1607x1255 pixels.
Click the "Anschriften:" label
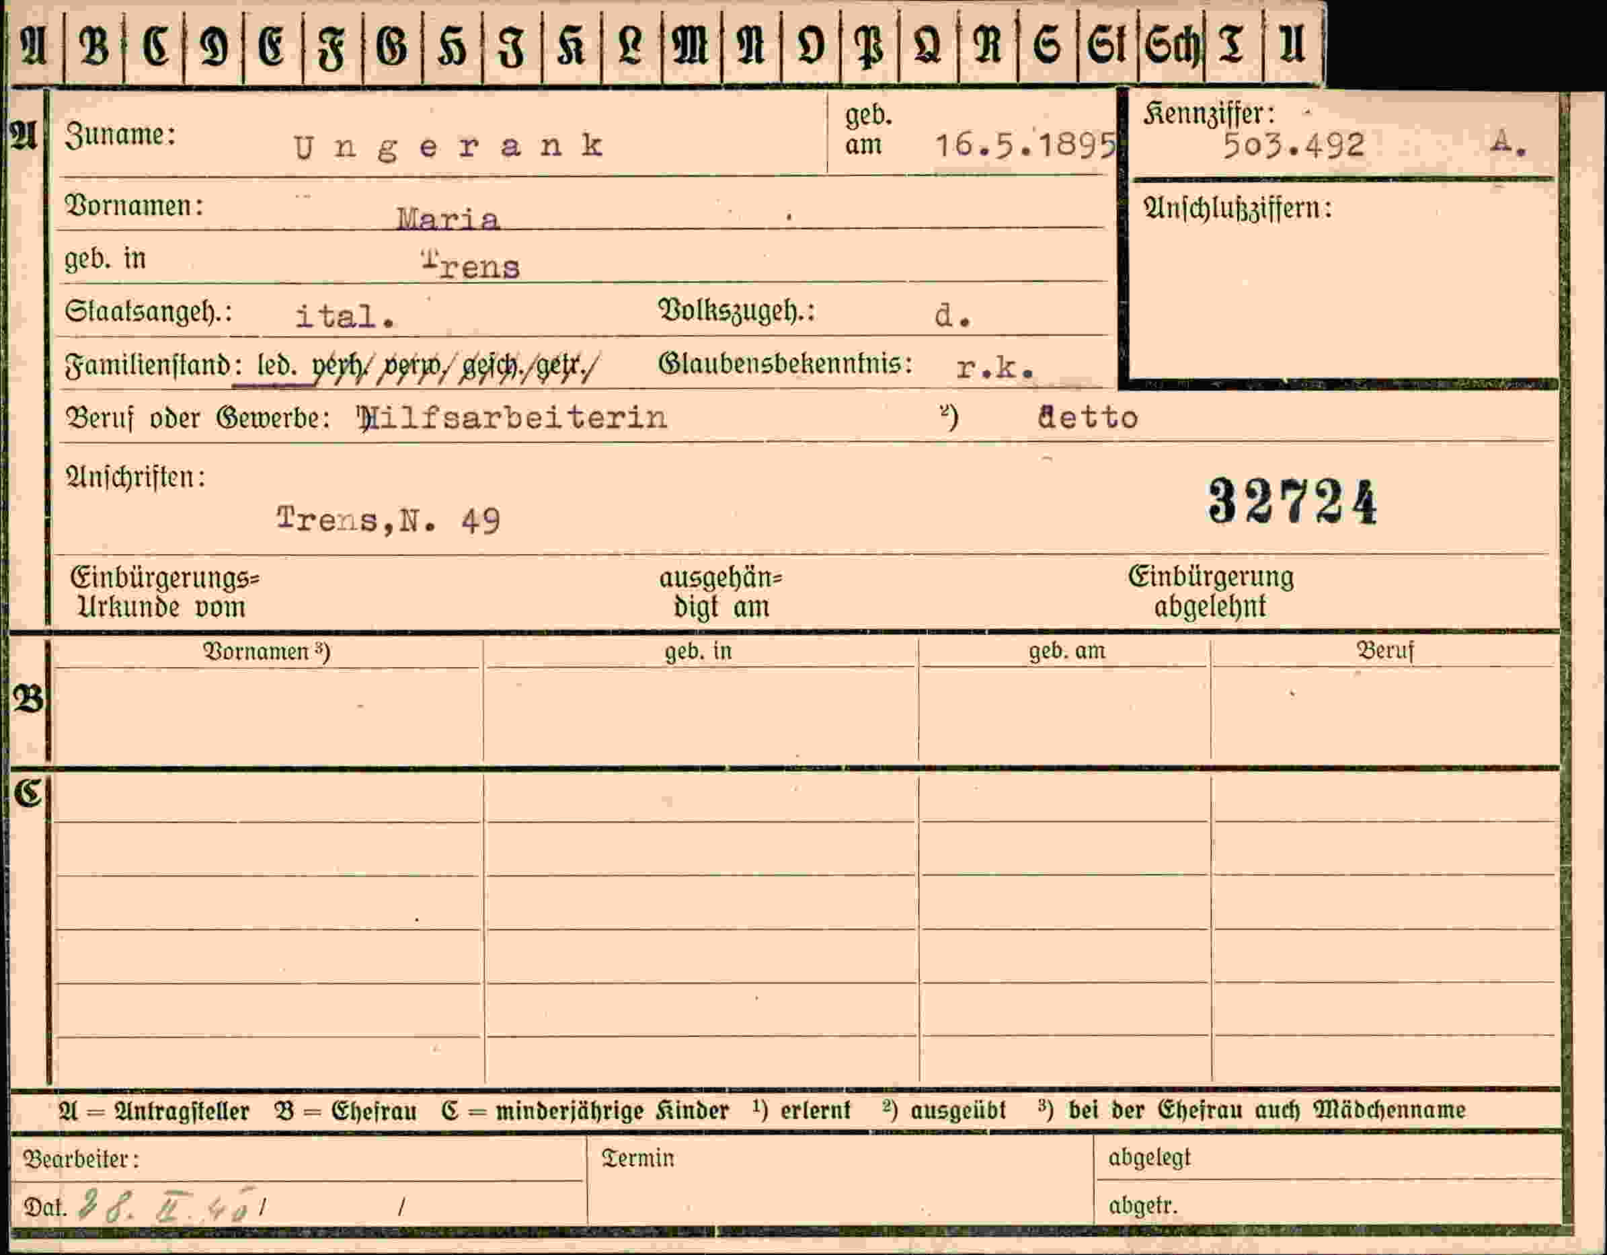pyautogui.click(x=136, y=478)
